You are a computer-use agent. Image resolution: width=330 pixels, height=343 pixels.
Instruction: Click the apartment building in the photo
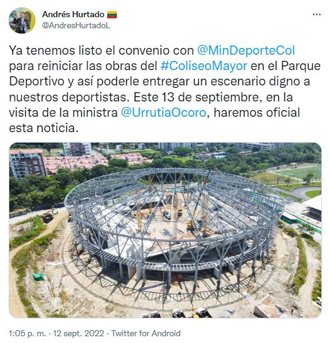point(26,164)
